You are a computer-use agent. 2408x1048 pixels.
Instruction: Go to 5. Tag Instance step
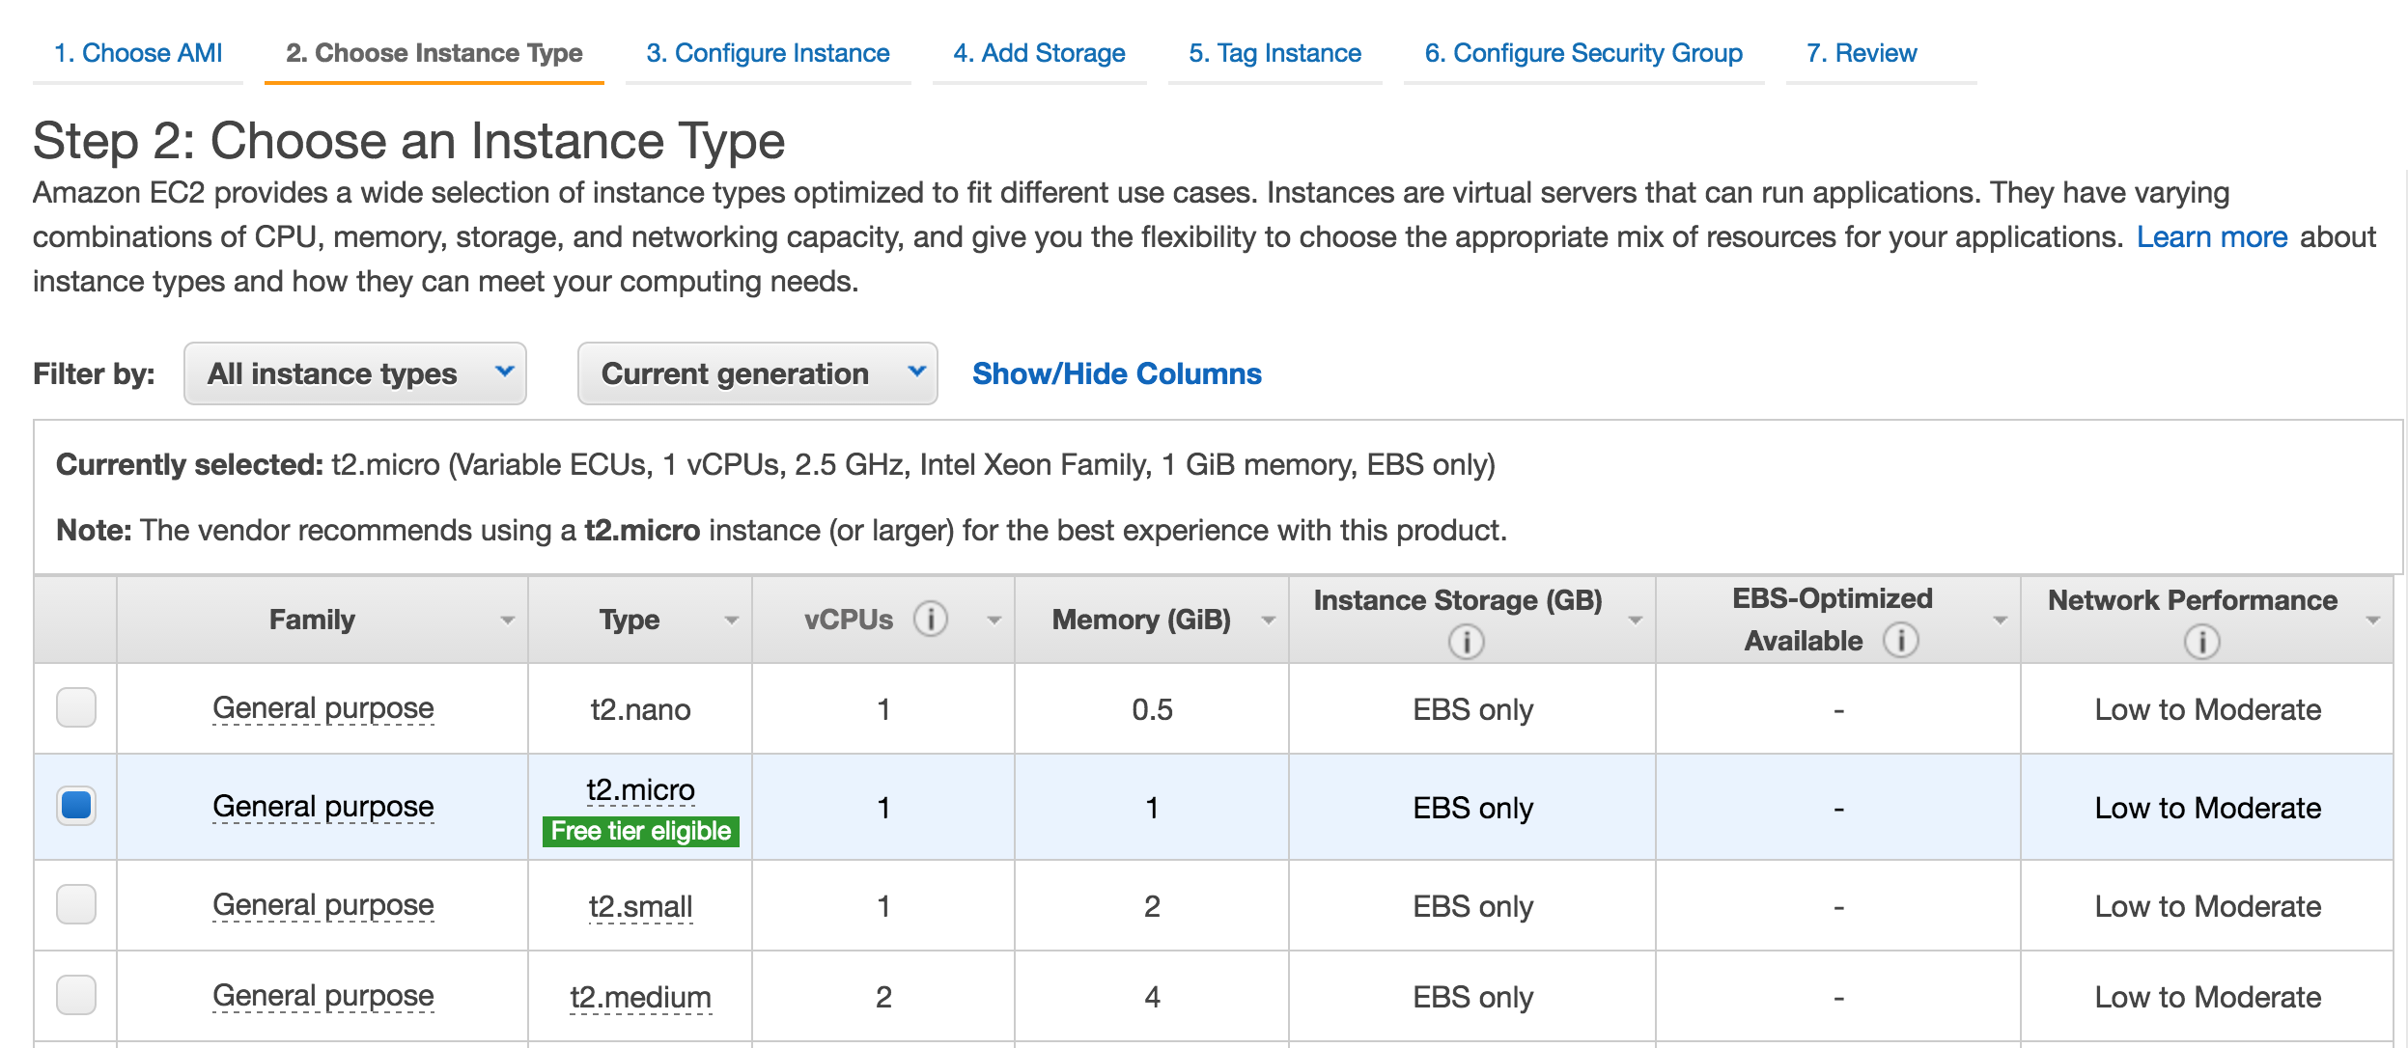(1275, 53)
